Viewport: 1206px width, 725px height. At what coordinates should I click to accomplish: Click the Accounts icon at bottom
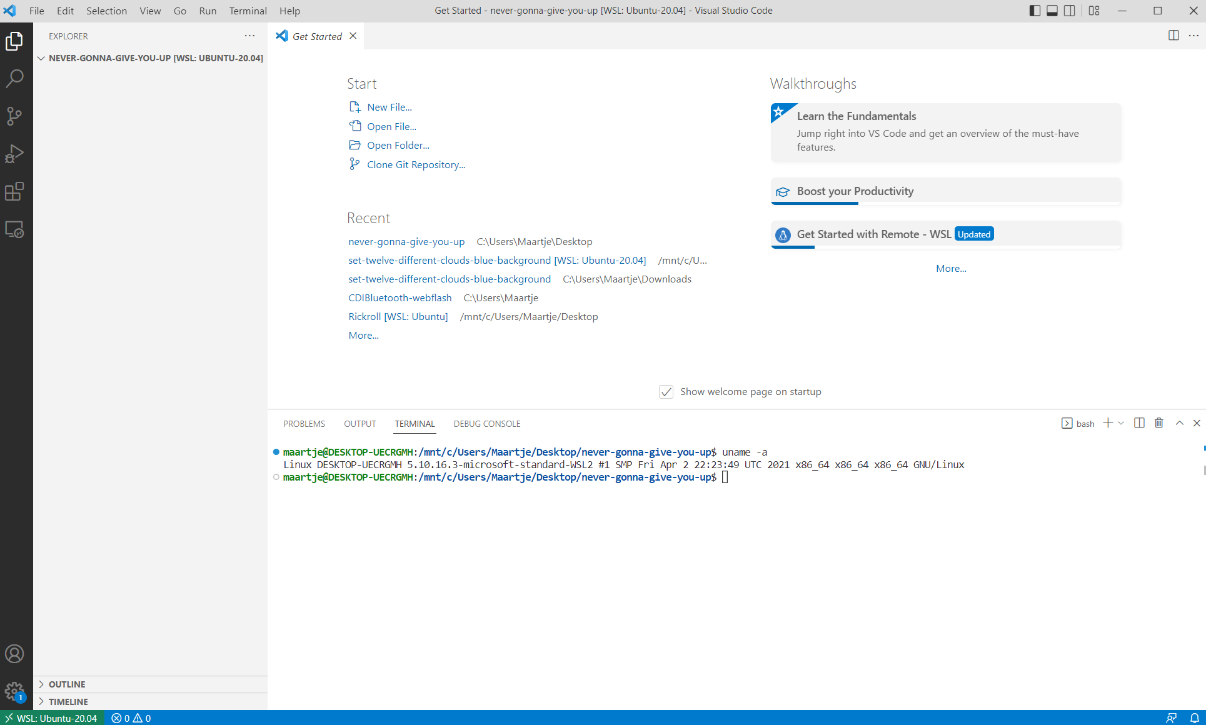(x=14, y=654)
